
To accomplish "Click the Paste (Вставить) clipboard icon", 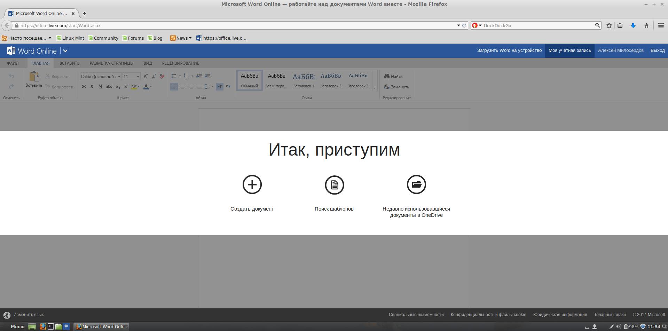I will 34,77.
